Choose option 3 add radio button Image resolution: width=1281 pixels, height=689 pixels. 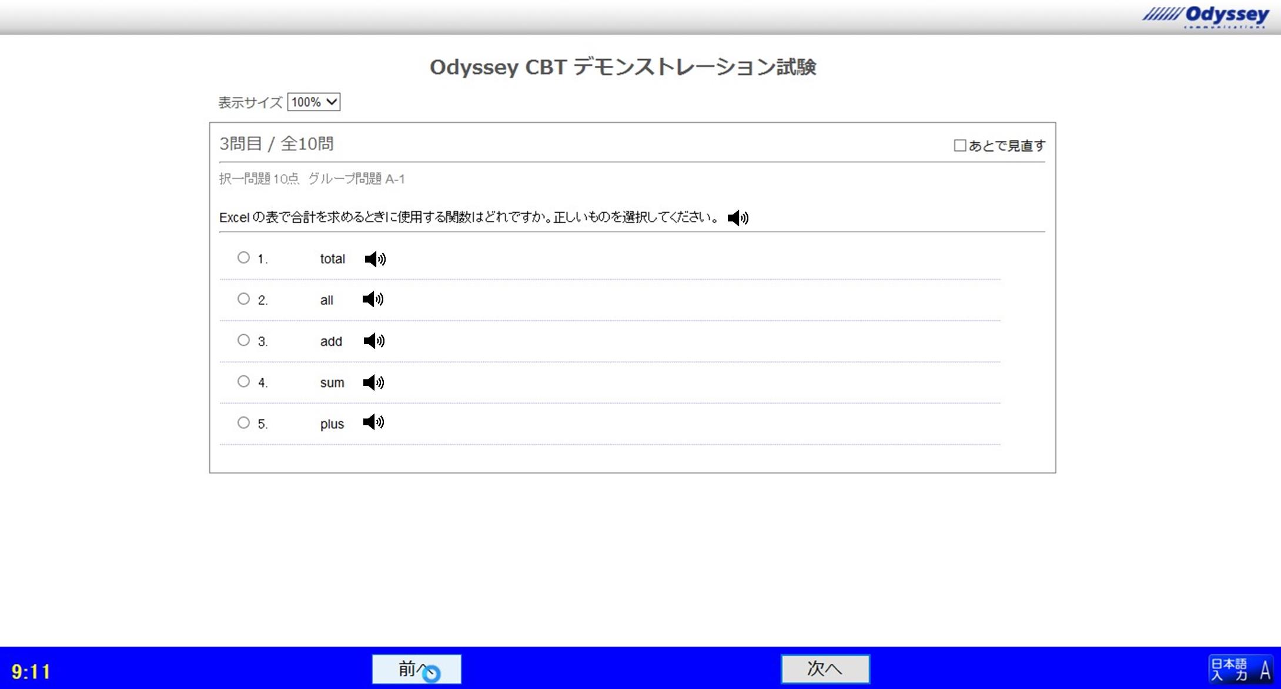point(243,340)
